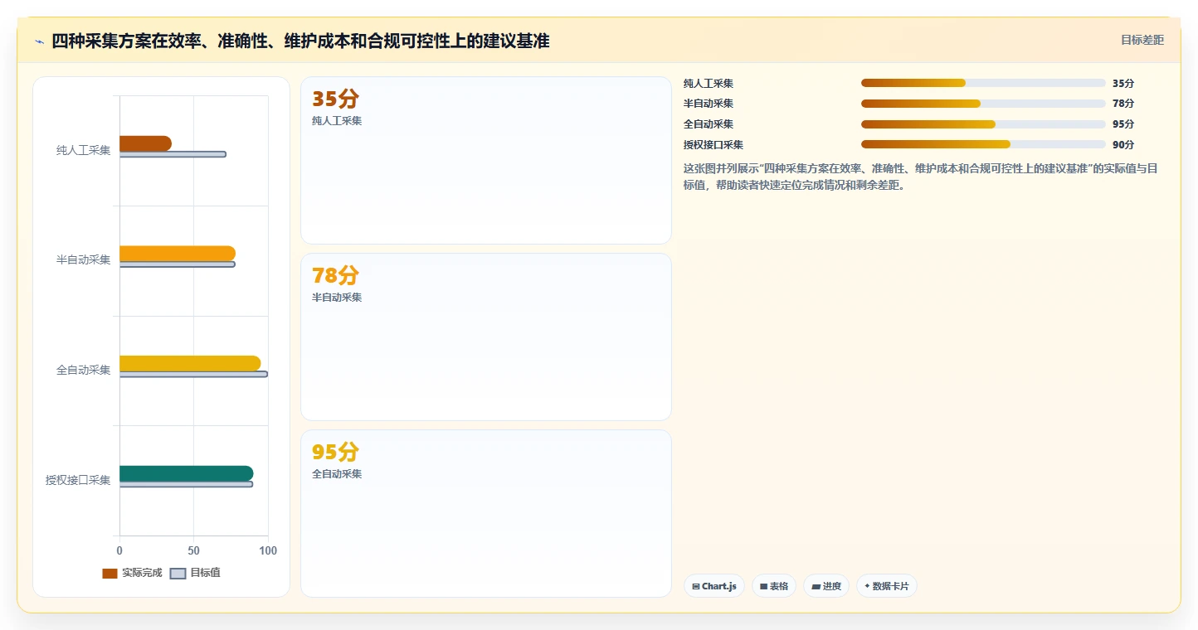
Task: Open the 78分 半自动采集 data card
Action: tap(485, 337)
